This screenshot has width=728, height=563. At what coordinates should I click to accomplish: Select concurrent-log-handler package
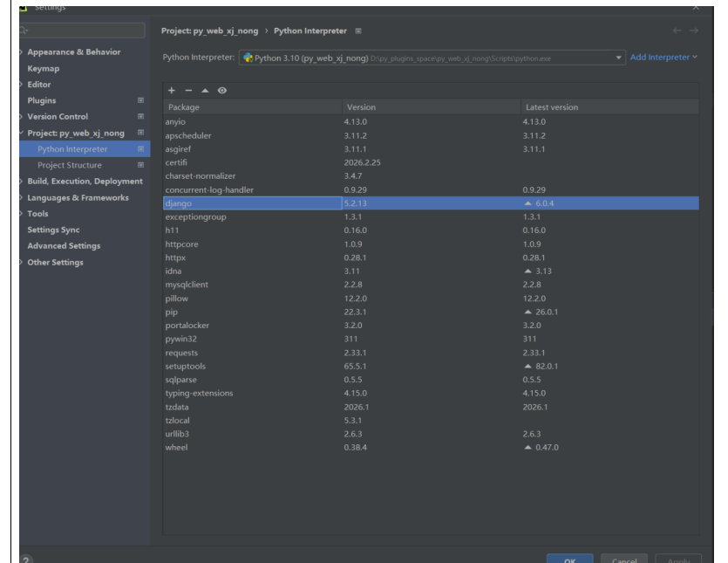431,189
